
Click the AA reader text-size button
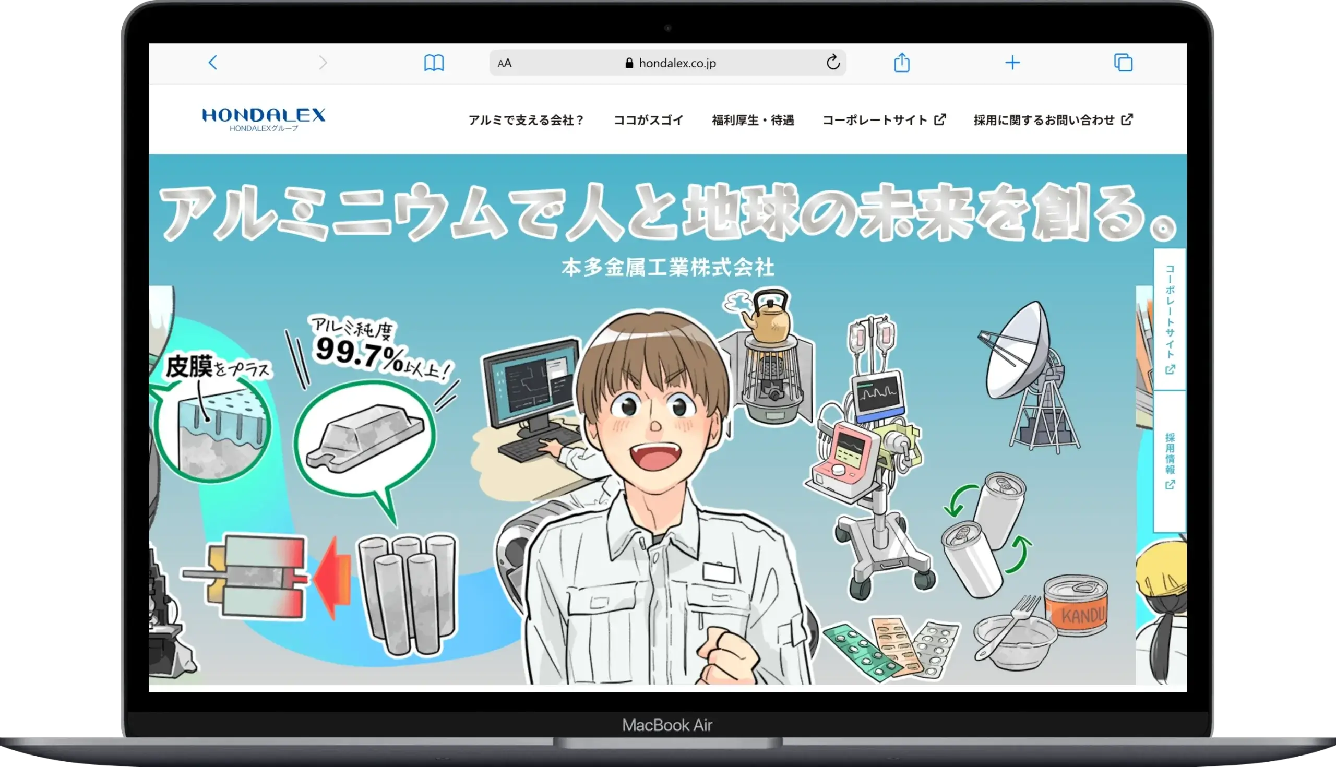(504, 63)
